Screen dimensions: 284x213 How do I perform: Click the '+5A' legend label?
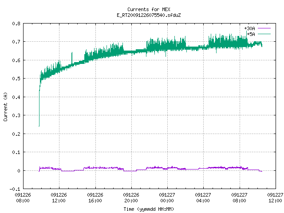[x=251, y=34]
